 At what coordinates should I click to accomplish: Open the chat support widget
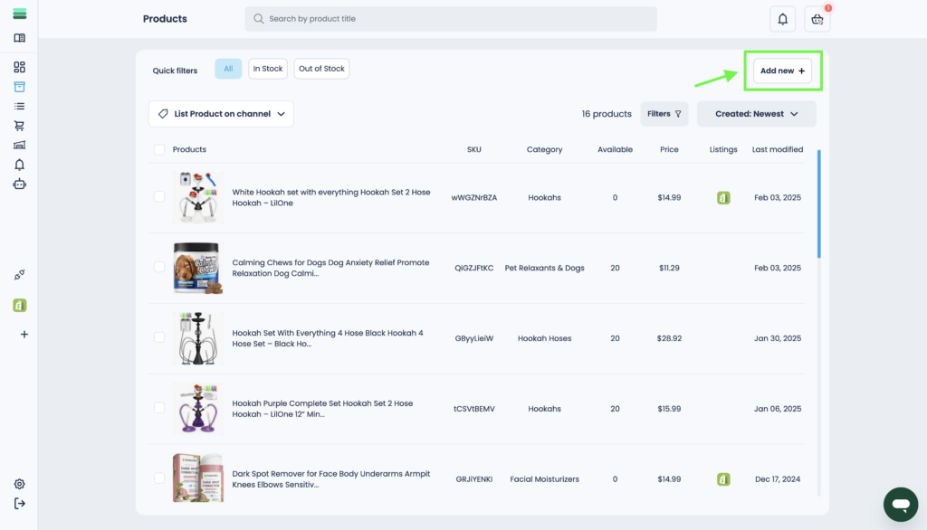[x=900, y=504]
